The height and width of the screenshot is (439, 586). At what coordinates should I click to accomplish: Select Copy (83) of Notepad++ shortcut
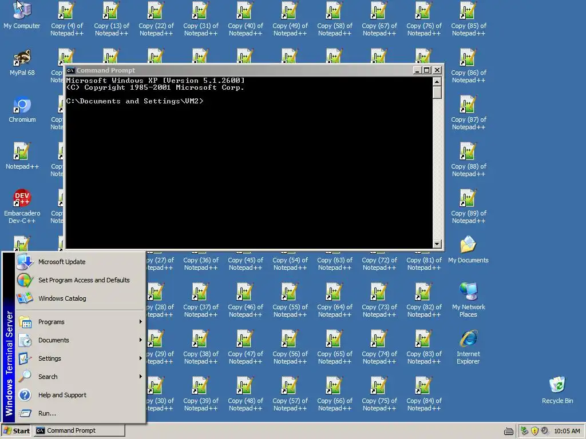coord(424,347)
